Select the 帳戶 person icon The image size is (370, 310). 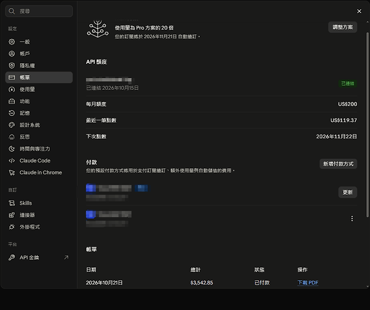tap(12, 53)
